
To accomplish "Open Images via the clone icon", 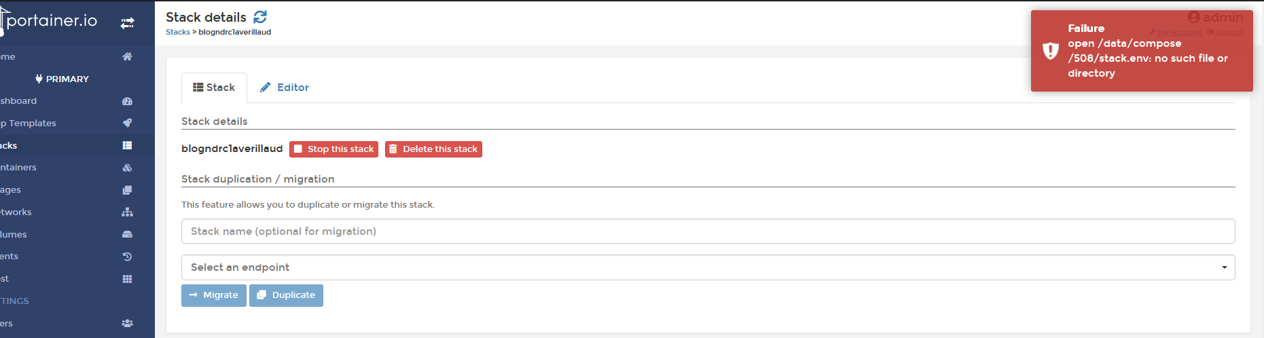I will coord(127,190).
